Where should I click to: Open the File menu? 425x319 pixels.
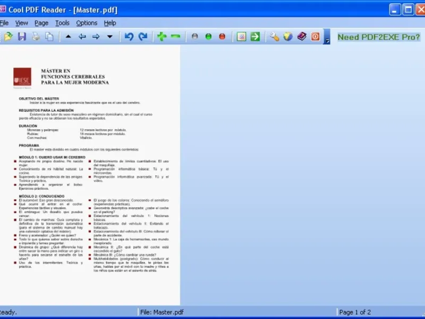click(4, 23)
